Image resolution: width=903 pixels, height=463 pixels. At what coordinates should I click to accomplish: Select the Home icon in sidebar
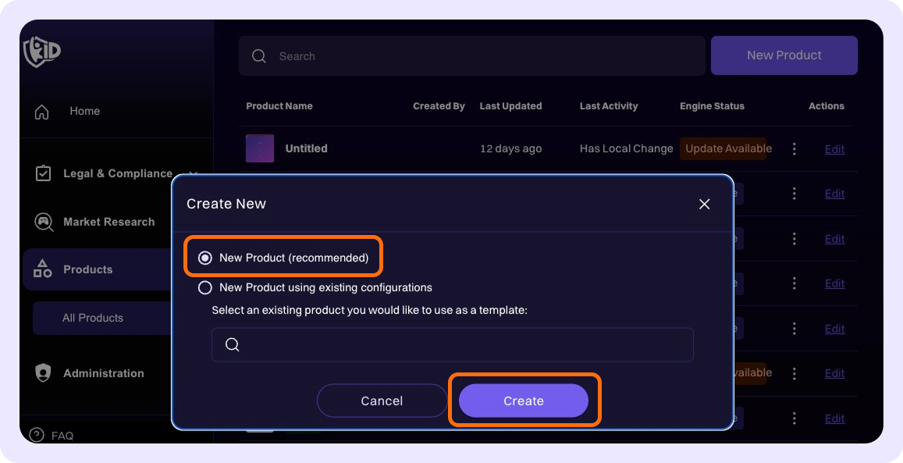[x=41, y=111]
